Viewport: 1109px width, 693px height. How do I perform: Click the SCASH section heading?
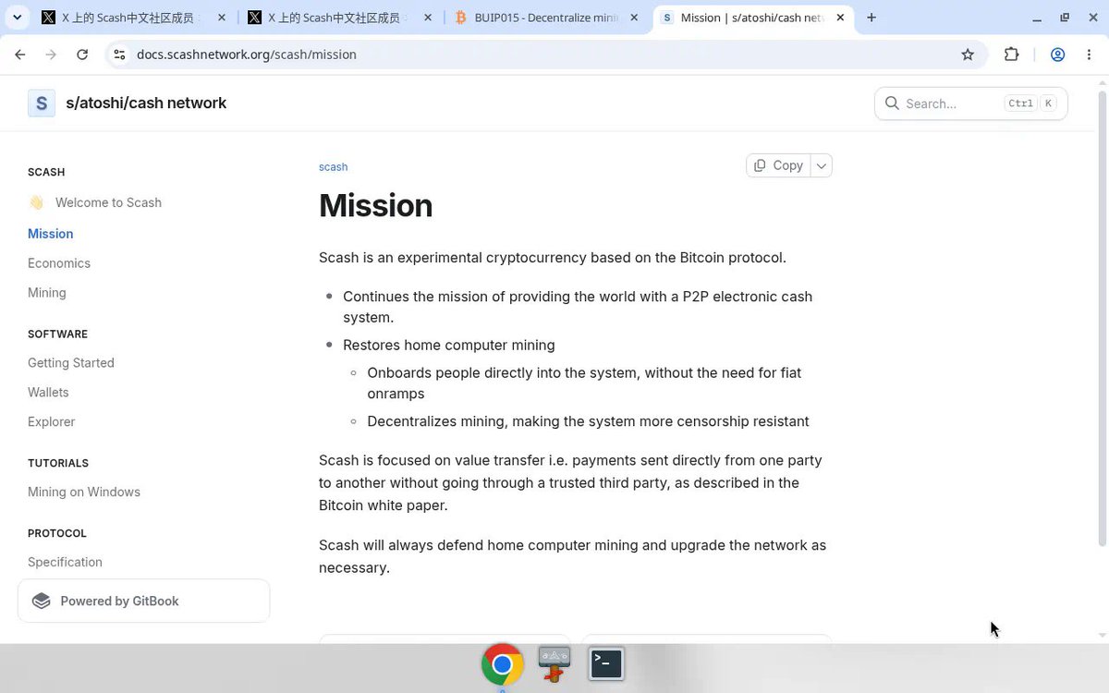point(46,172)
